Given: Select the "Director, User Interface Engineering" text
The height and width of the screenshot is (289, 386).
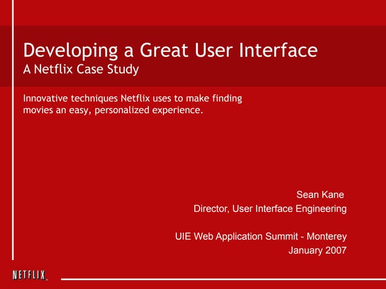Looking at the screenshot, I should (x=270, y=209).
